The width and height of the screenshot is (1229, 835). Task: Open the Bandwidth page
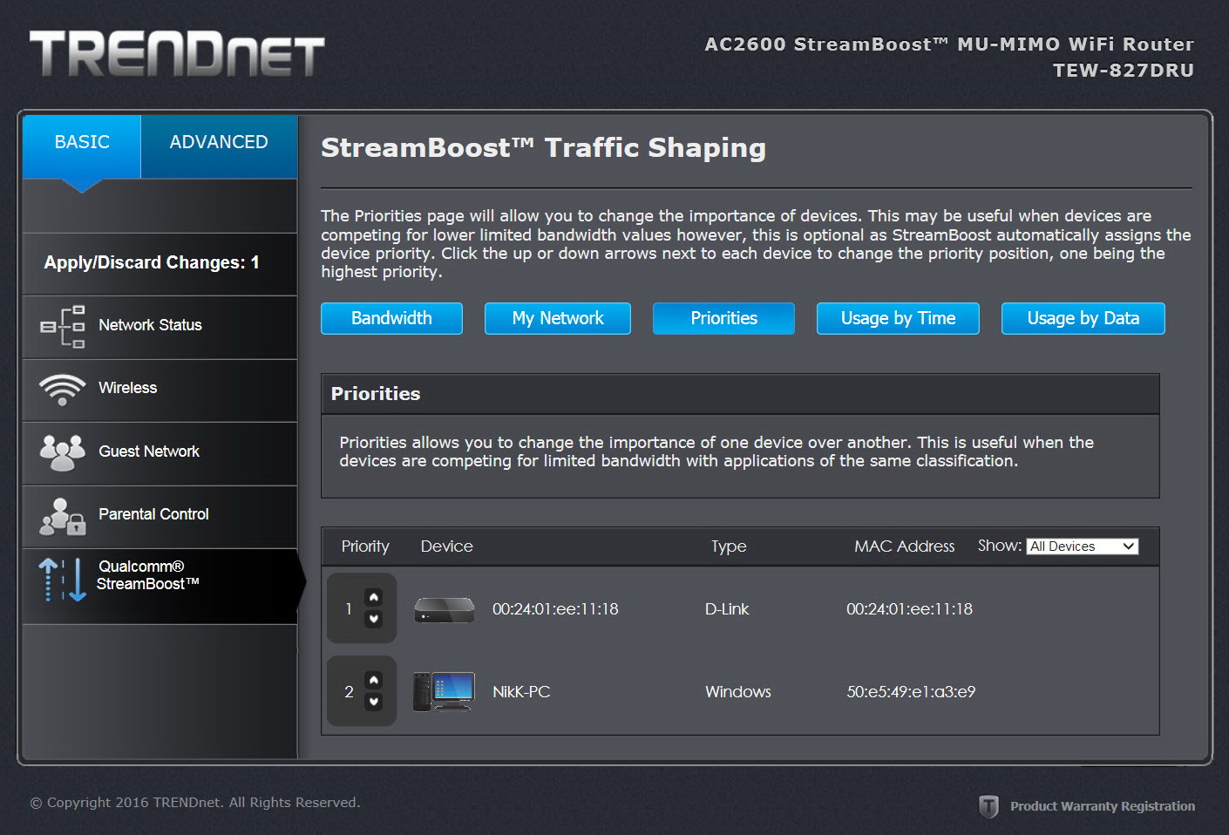click(x=391, y=318)
